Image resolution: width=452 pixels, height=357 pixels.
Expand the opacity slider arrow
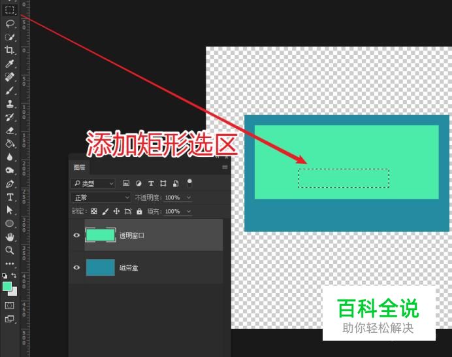189,197
